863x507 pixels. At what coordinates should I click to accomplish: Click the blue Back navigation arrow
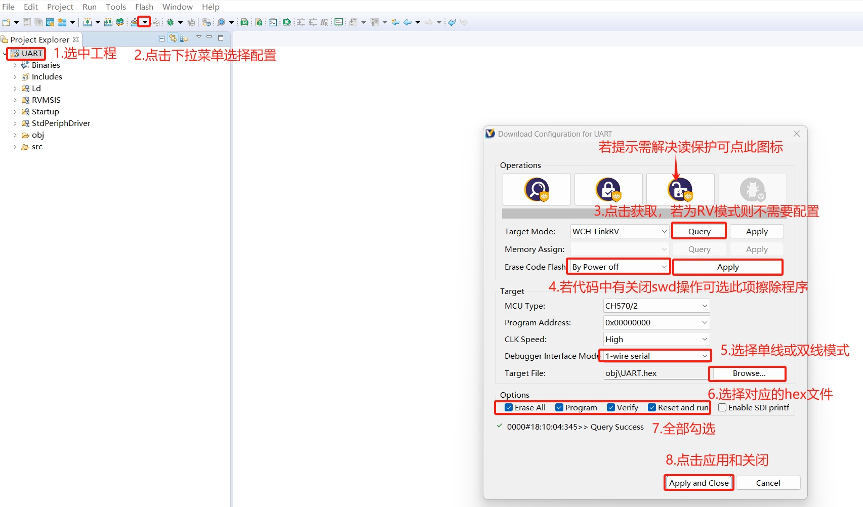407,22
